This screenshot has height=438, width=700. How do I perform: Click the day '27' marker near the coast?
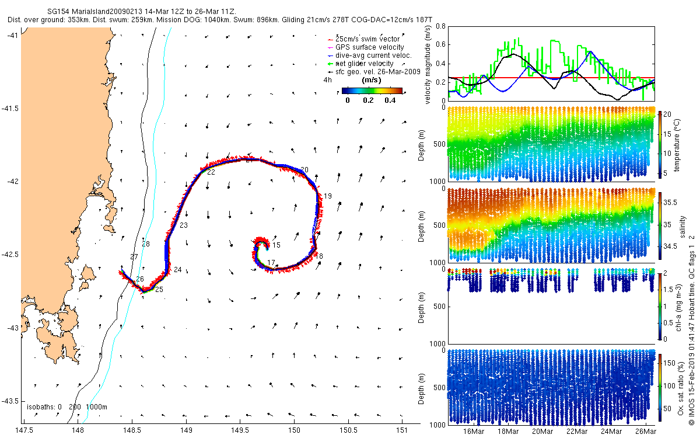click(134, 257)
